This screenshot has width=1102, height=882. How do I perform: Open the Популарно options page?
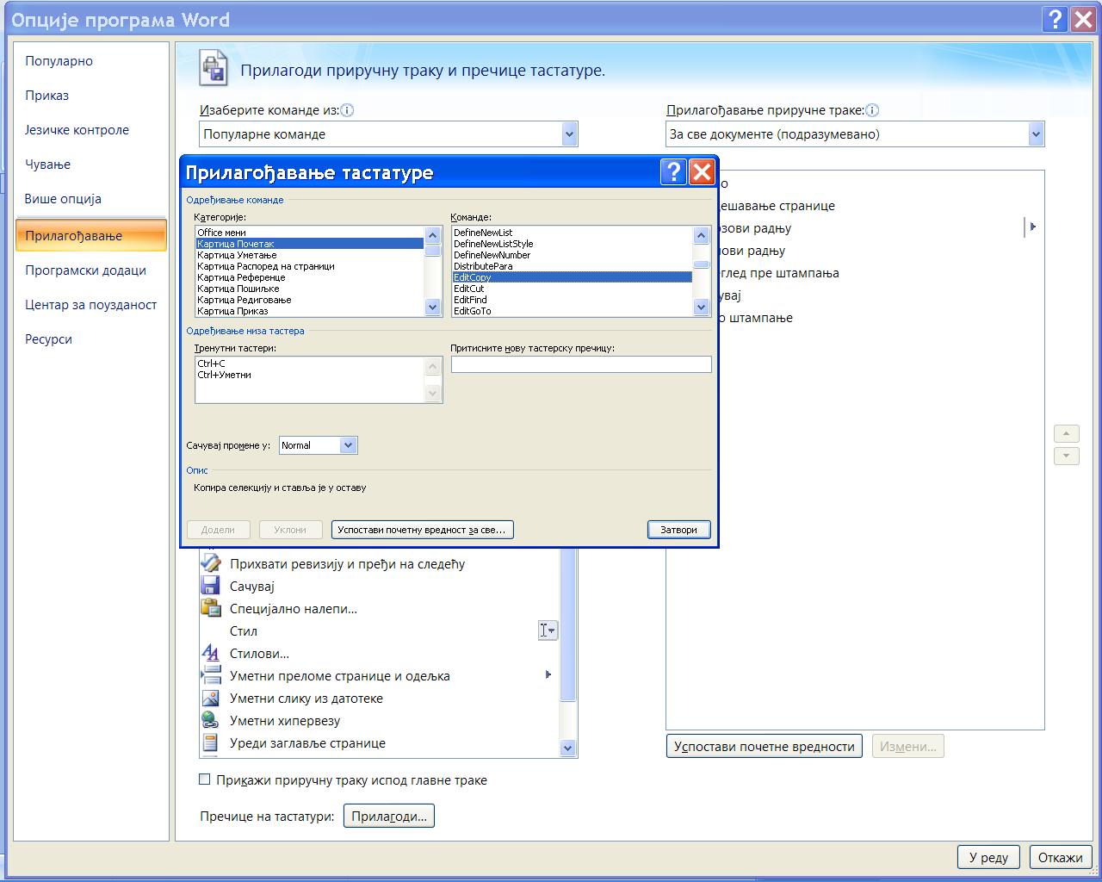pos(91,61)
